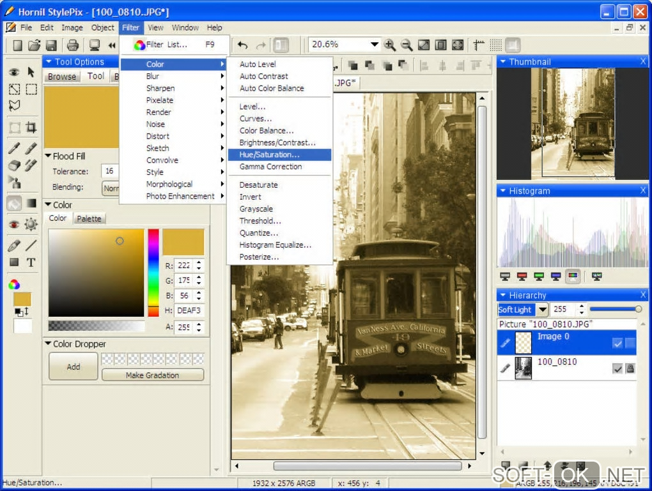Collapse the Thumbnail panel
The width and height of the screenshot is (652, 491).
coord(502,61)
